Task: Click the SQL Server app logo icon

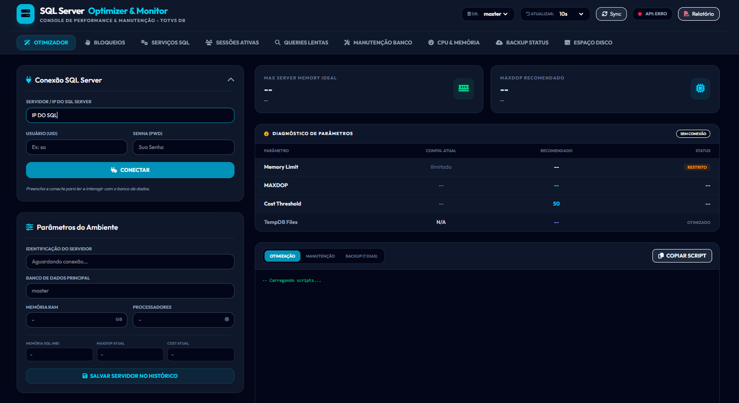Action: (x=25, y=14)
